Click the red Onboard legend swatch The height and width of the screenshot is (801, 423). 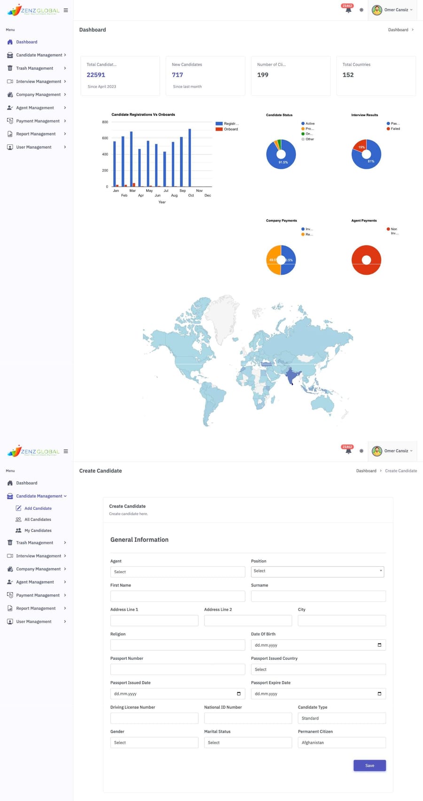(219, 129)
